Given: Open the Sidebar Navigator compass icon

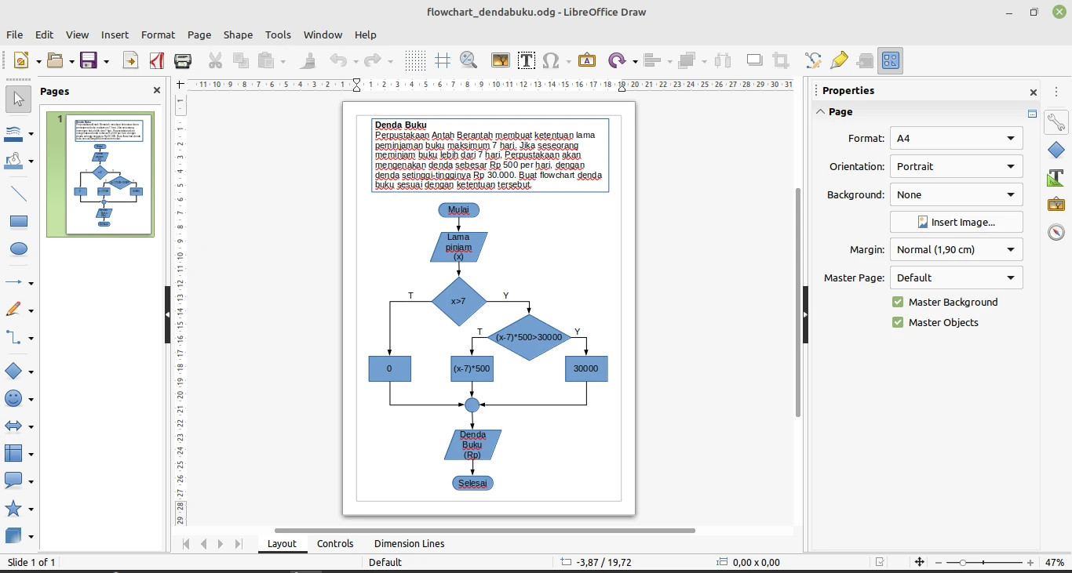Looking at the screenshot, I should coord(1056,232).
